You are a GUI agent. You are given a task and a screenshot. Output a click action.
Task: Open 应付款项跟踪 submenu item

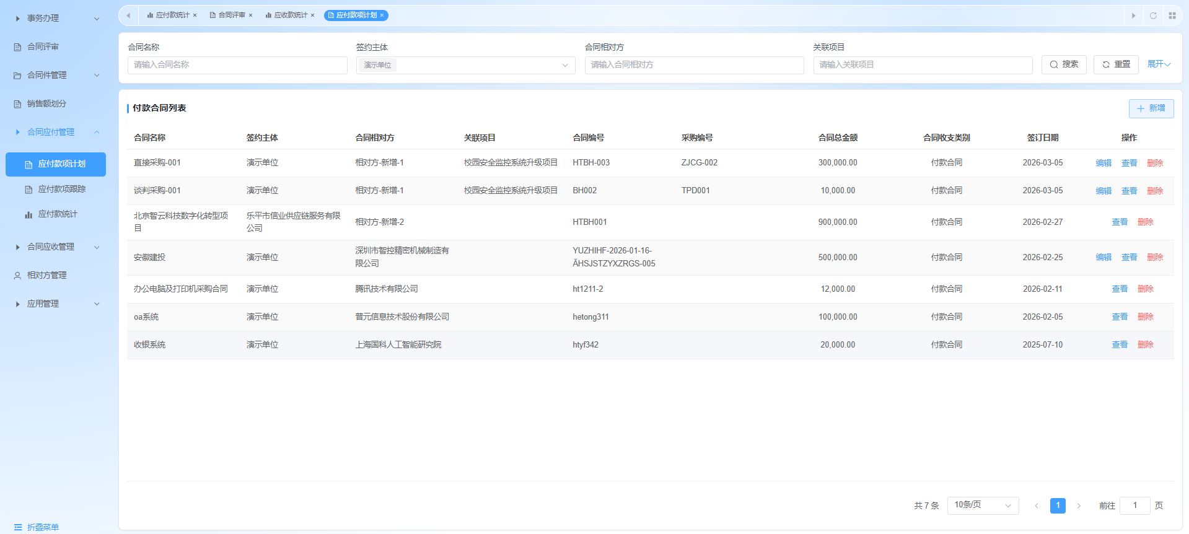[x=56, y=190]
